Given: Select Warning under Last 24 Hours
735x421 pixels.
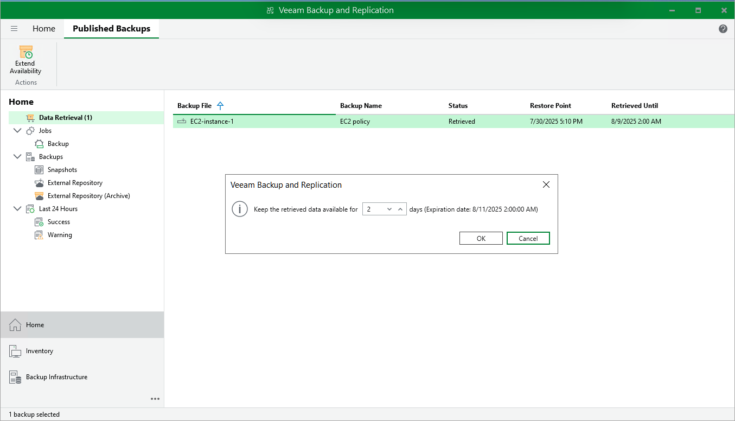Looking at the screenshot, I should point(60,235).
